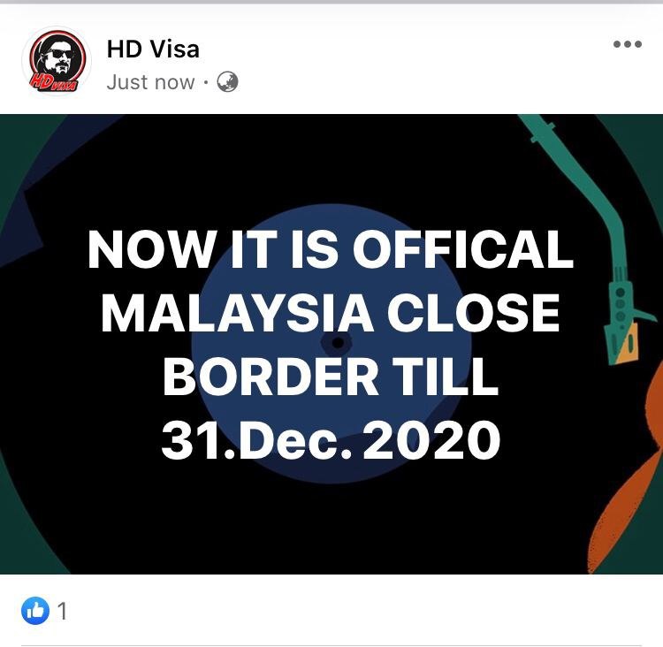The width and height of the screenshot is (663, 647).
Task: Click the divider line below reactions
Action: pos(331,645)
